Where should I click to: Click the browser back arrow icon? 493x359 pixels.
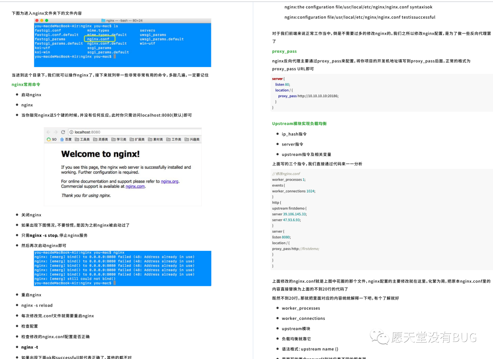click(48, 132)
